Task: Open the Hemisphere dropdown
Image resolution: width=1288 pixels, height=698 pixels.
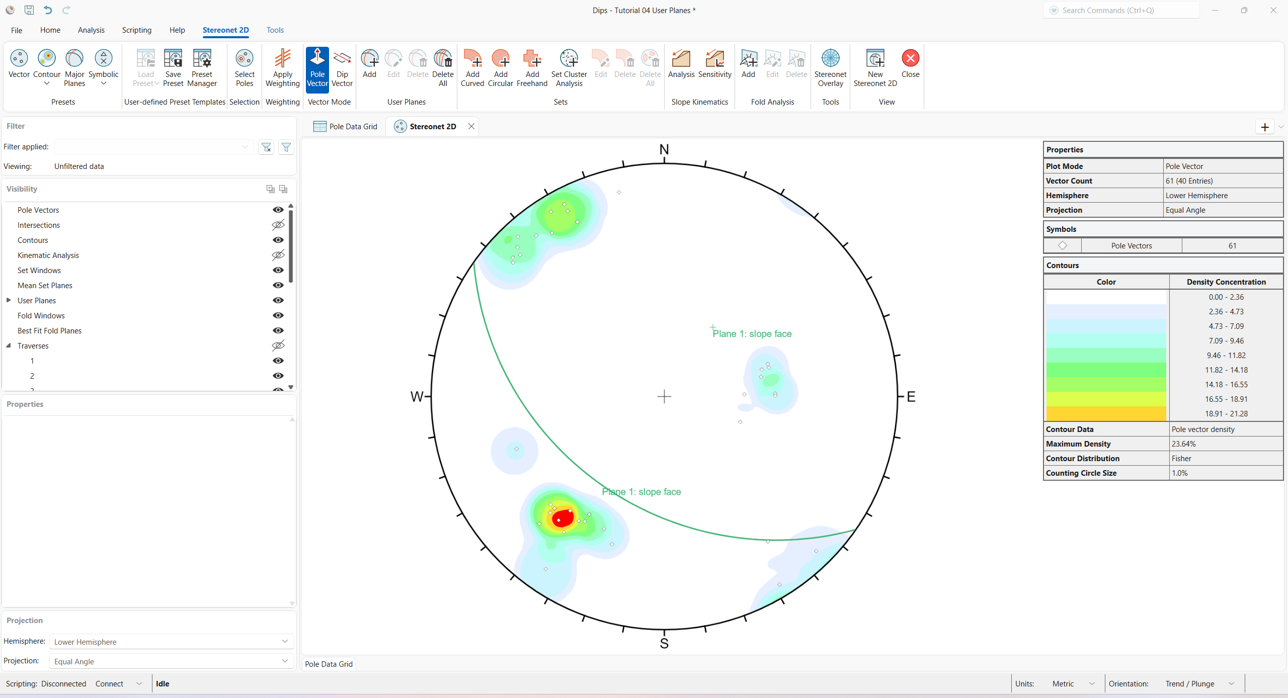Action: coord(285,642)
